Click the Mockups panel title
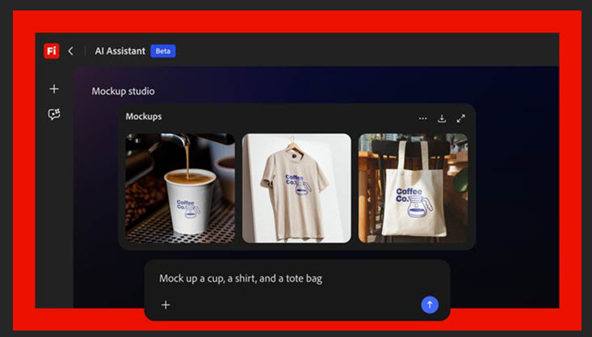The height and width of the screenshot is (337, 592). pyautogui.click(x=144, y=116)
